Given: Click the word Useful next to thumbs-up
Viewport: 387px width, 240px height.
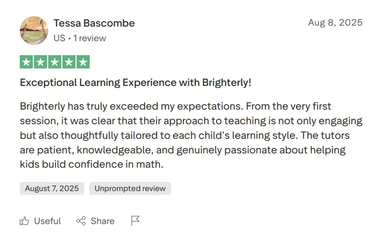Looking at the screenshot, I should coord(47,221).
